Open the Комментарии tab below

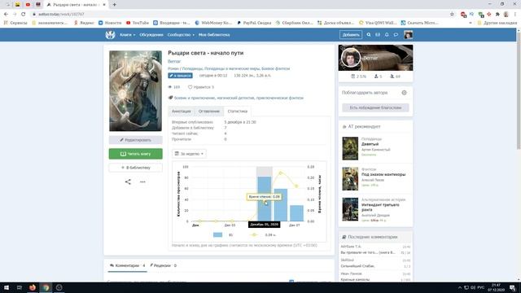[127, 266]
